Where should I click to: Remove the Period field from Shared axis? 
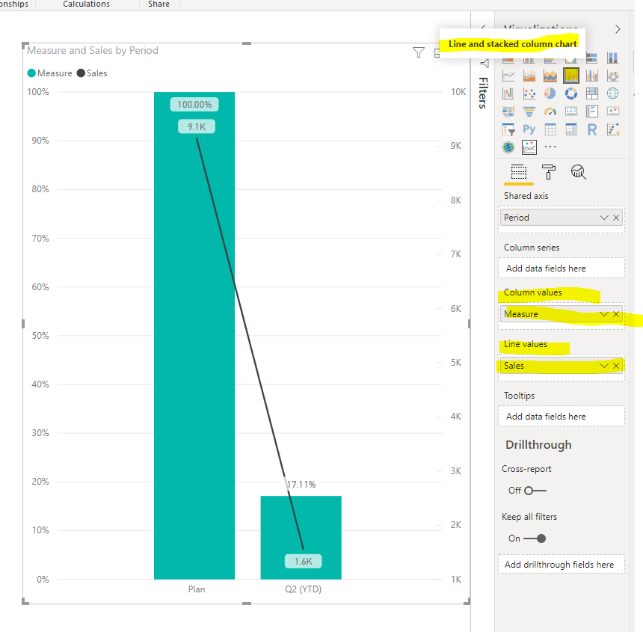[616, 218]
